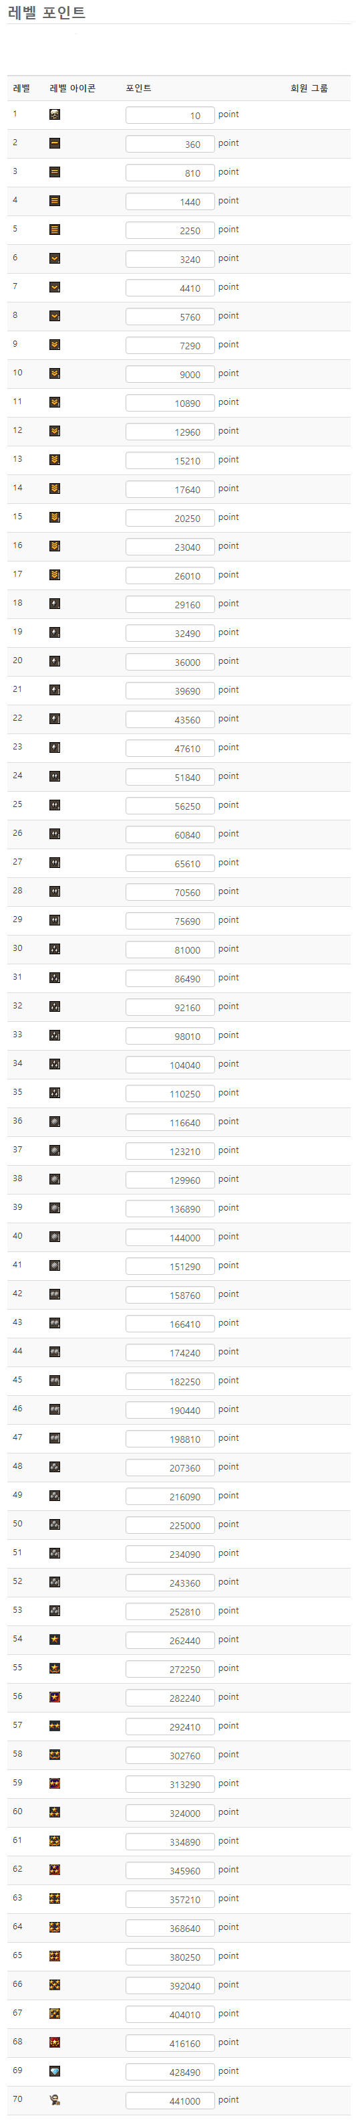356x2120 pixels.
Task: Click the level 50 field showing 225000
Action: click(170, 1524)
